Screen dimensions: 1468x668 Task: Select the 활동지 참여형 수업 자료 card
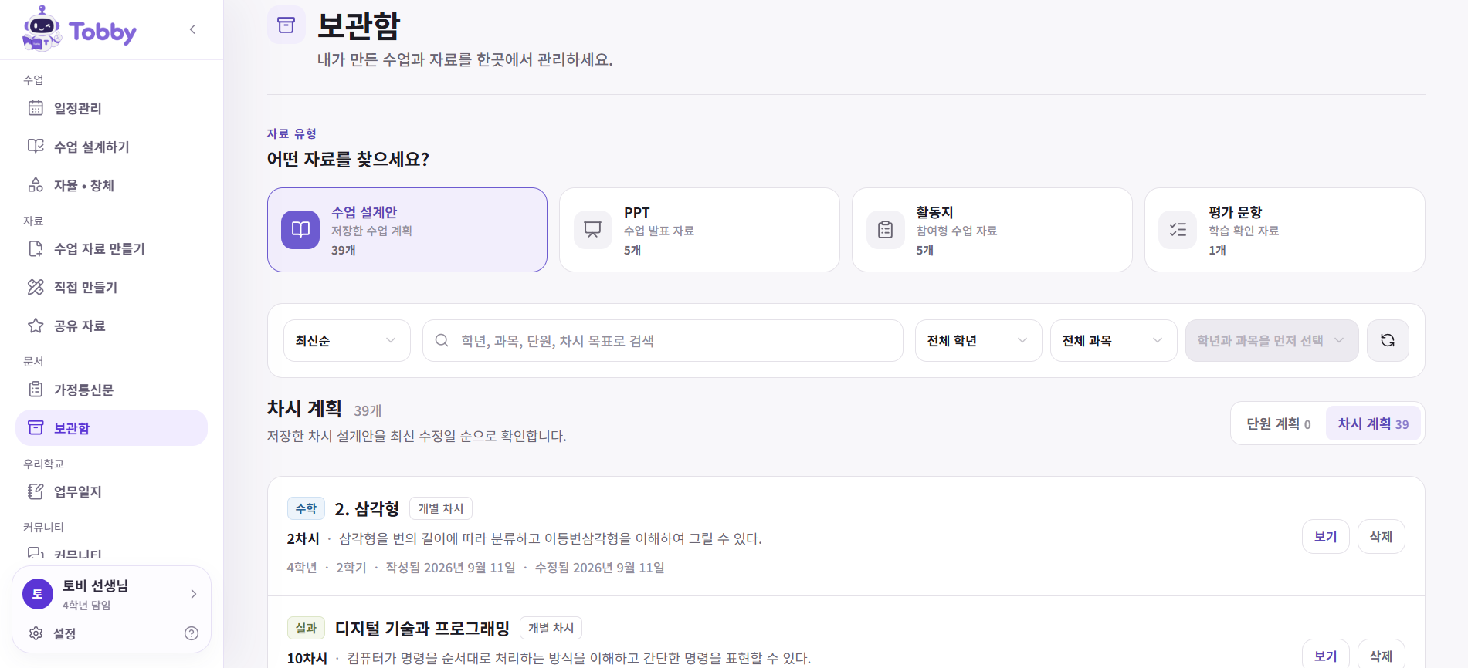coord(992,230)
